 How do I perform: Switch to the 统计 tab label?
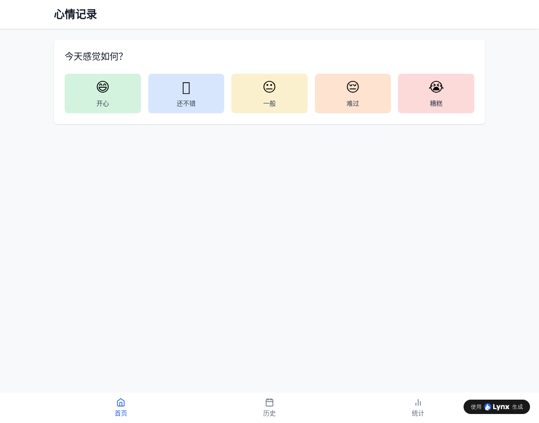click(418, 413)
